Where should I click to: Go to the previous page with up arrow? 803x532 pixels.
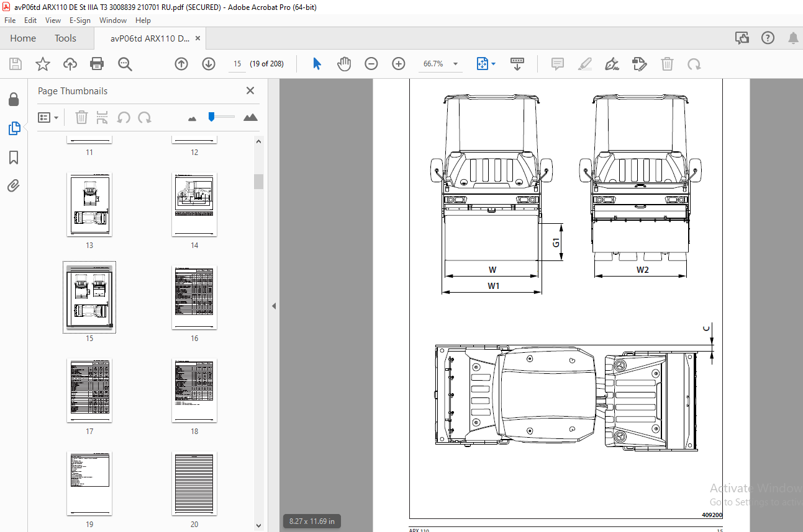click(181, 64)
